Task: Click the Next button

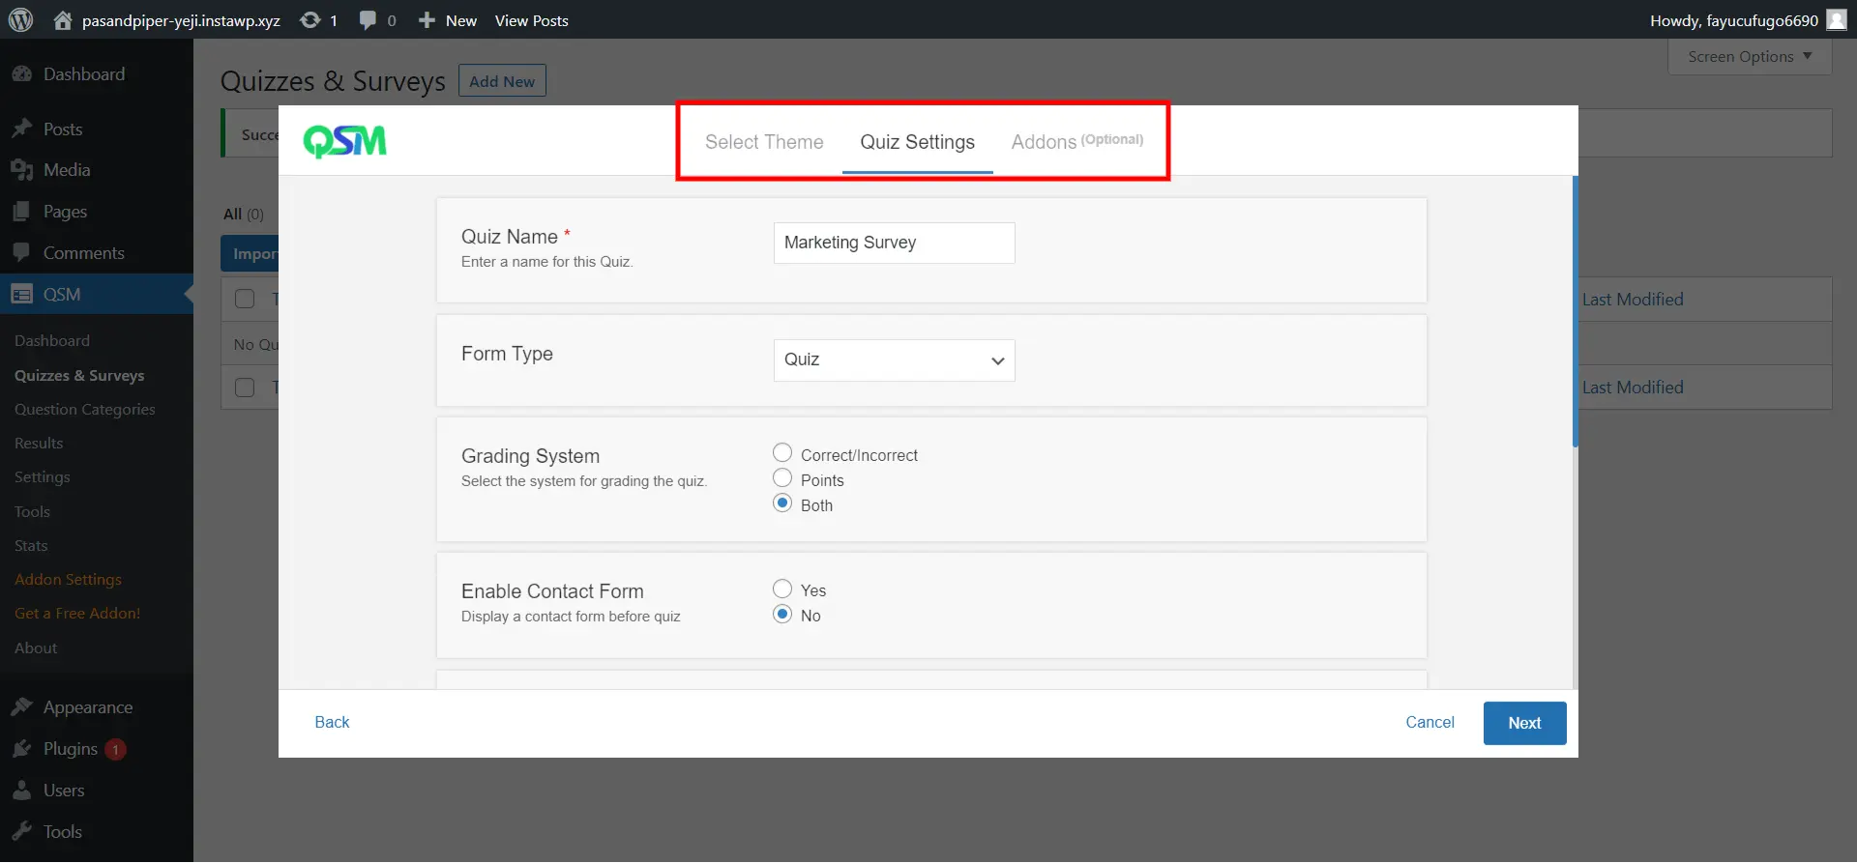Action: (x=1524, y=724)
